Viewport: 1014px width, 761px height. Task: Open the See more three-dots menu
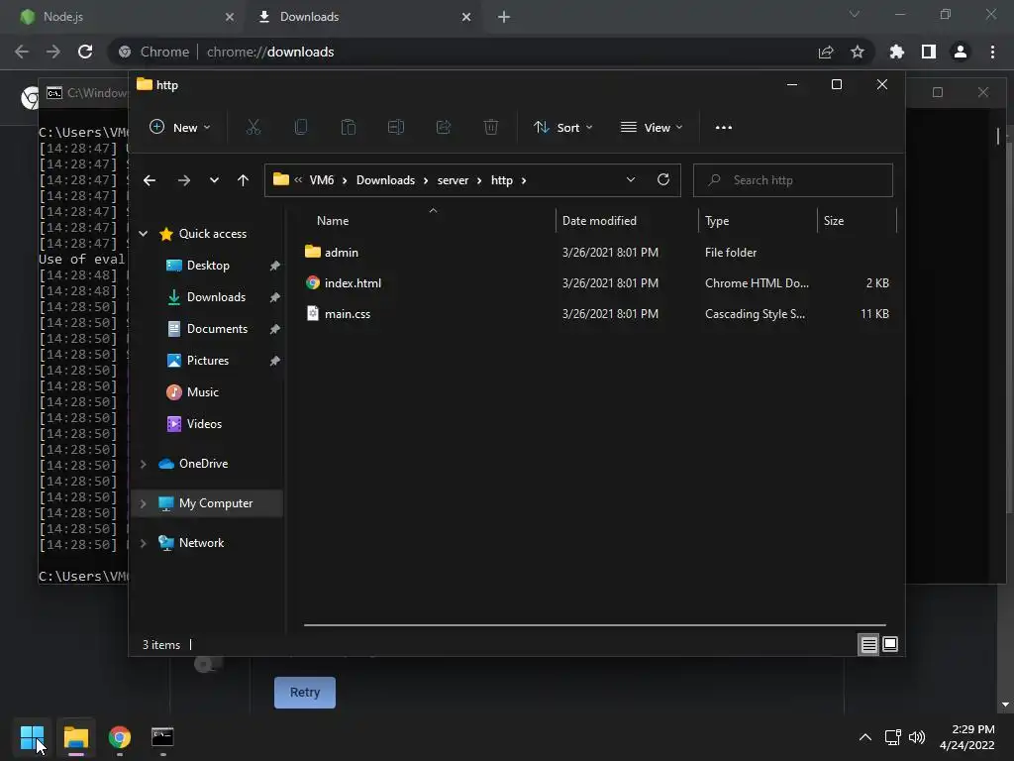(724, 128)
